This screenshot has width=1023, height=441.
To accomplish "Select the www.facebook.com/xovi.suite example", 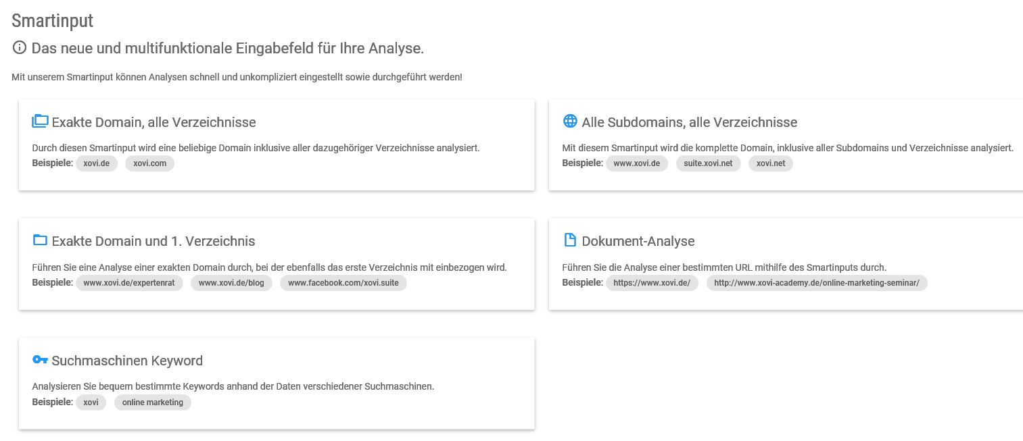I will pyautogui.click(x=343, y=282).
